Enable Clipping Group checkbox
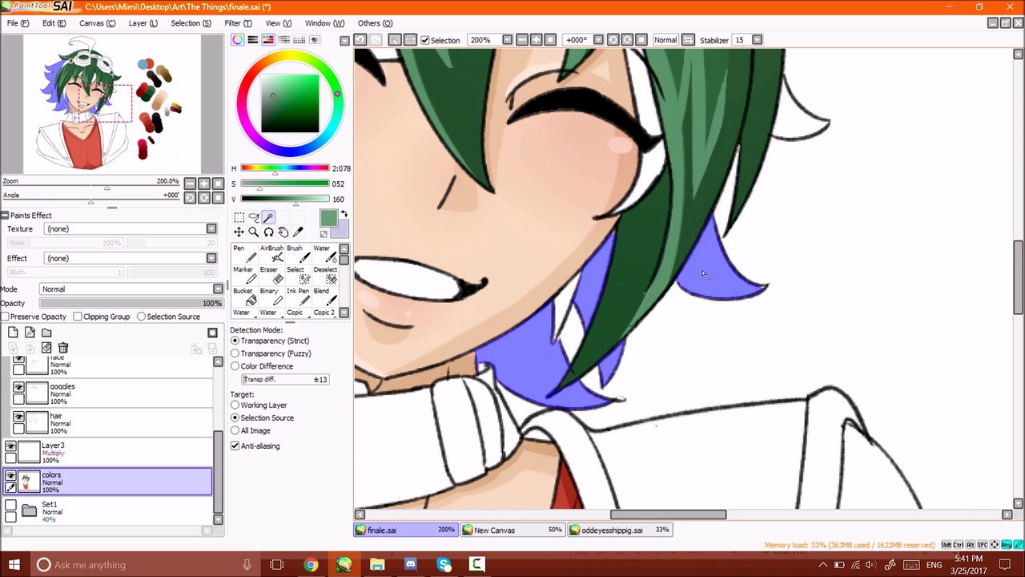The image size is (1025, 577). click(78, 317)
